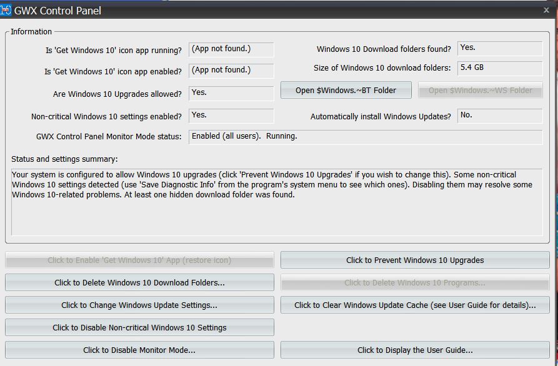Click the 'Status and settings summary:' label
This screenshot has height=366, width=558.
[64, 159]
